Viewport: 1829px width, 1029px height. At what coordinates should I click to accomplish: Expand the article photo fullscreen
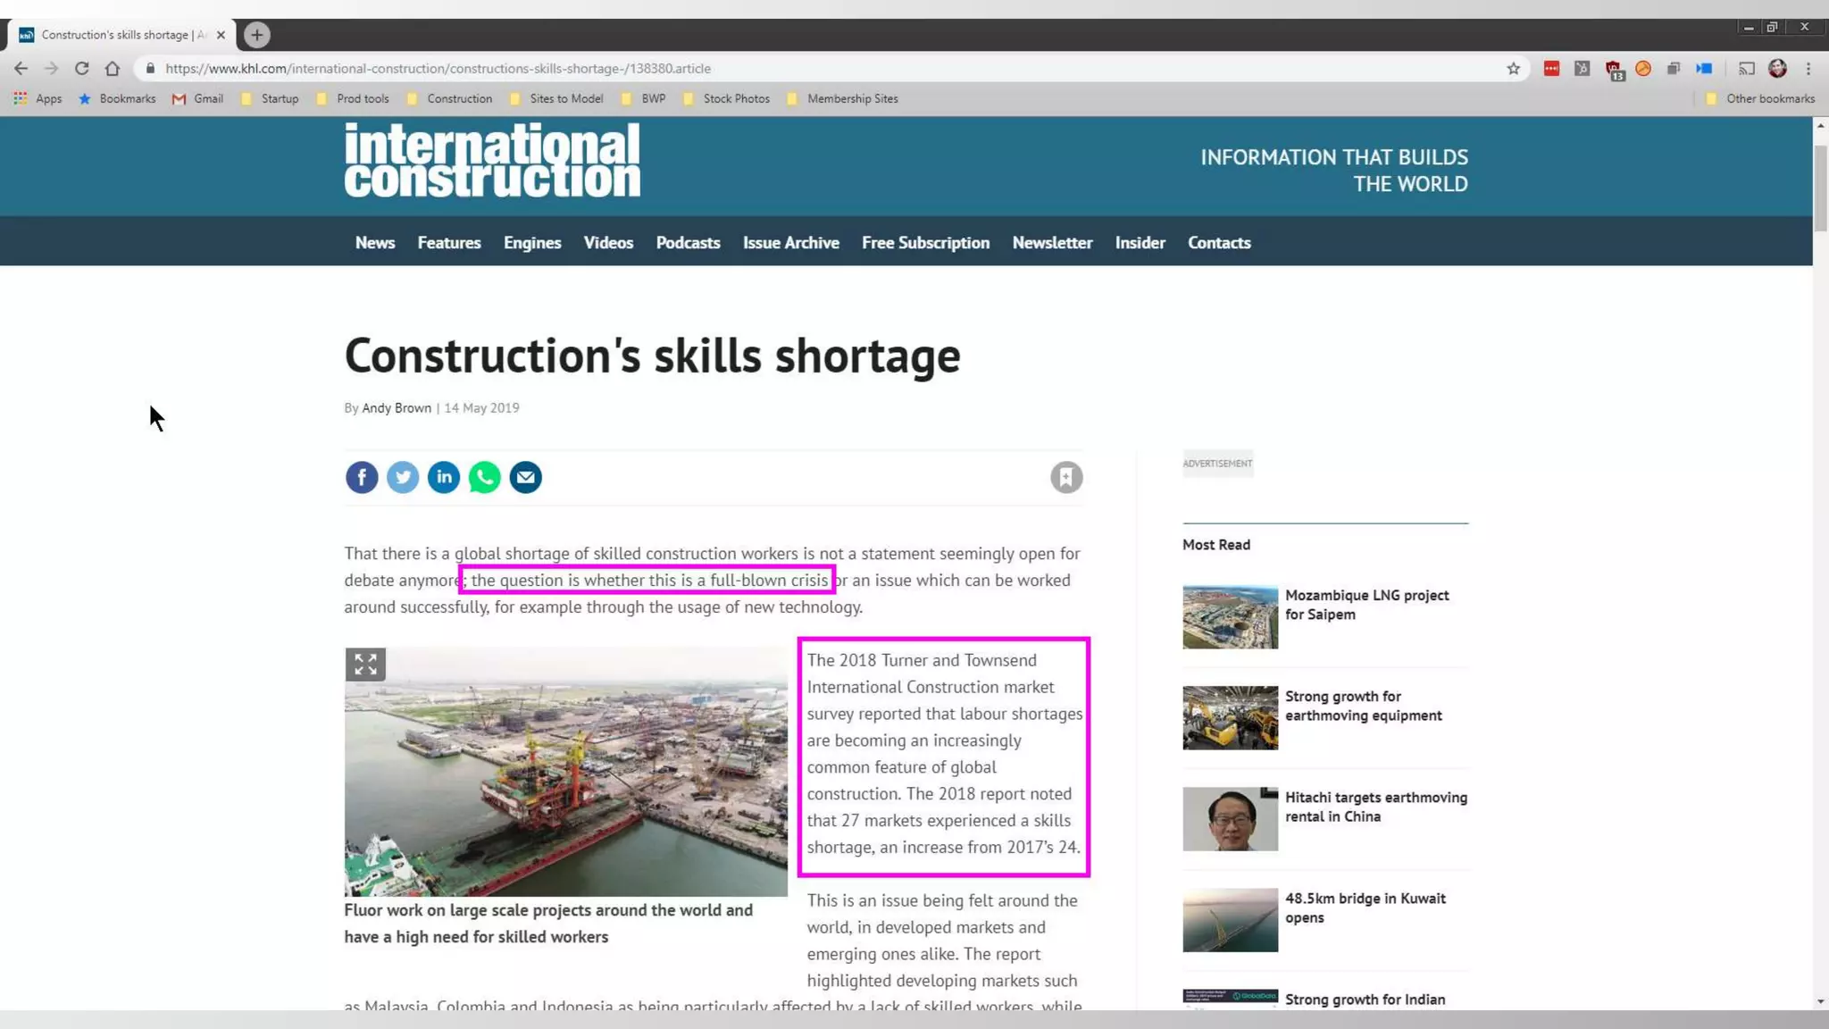[x=365, y=665]
